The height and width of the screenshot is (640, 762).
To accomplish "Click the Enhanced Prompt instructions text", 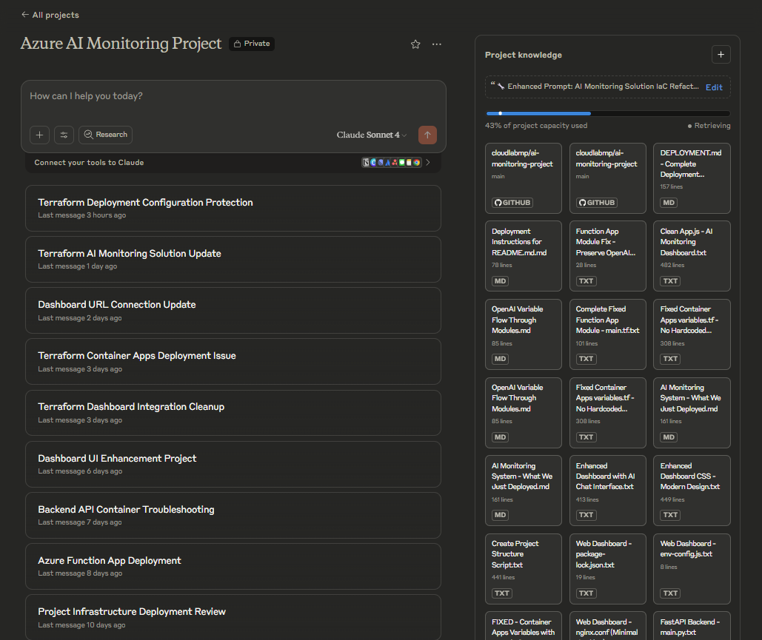I will [603, 87].
